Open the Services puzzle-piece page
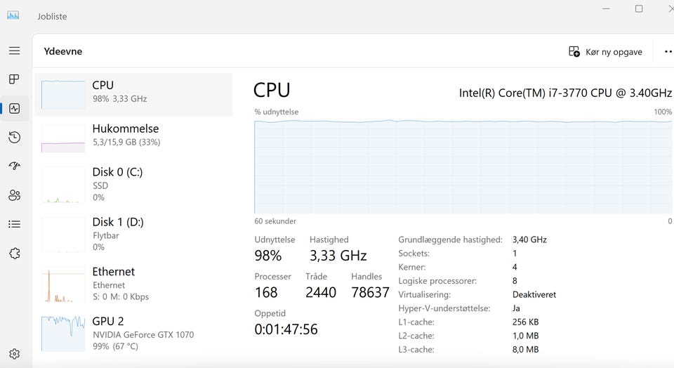 click(14, 254)
